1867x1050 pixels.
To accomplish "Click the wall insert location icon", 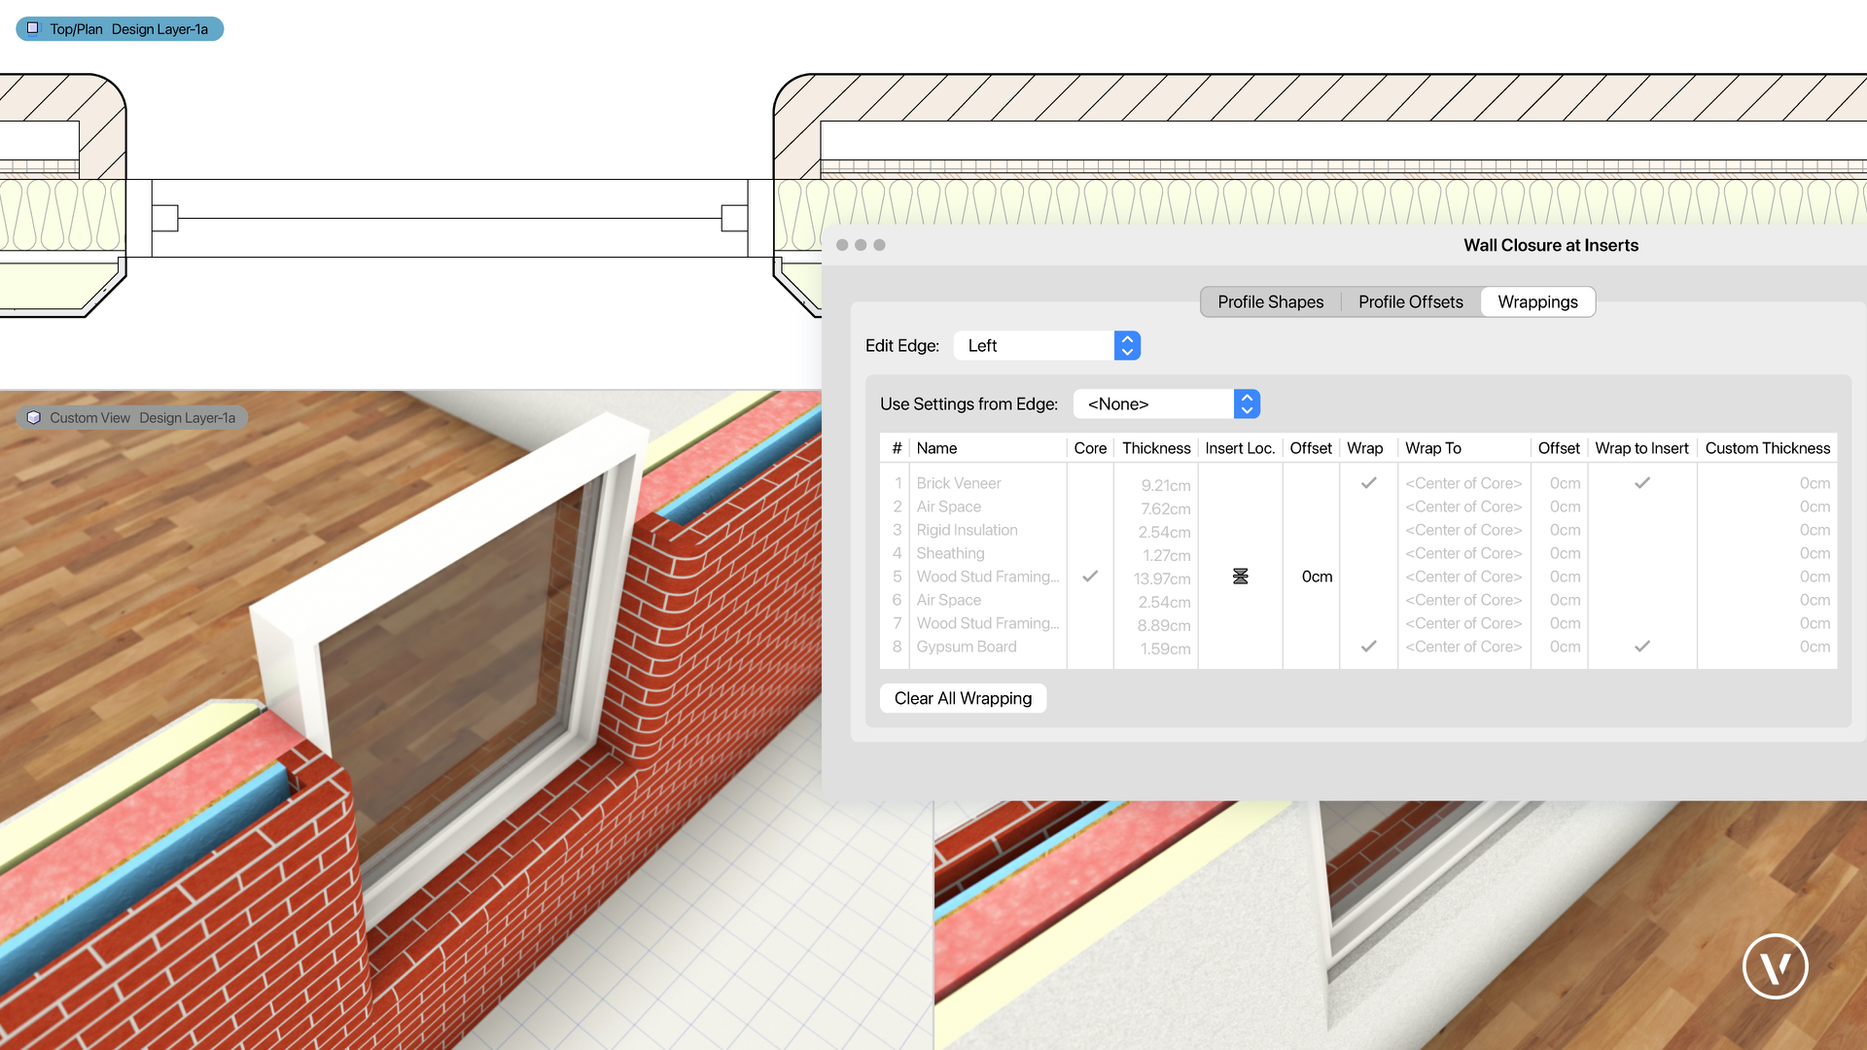I will pos(1239,576).
